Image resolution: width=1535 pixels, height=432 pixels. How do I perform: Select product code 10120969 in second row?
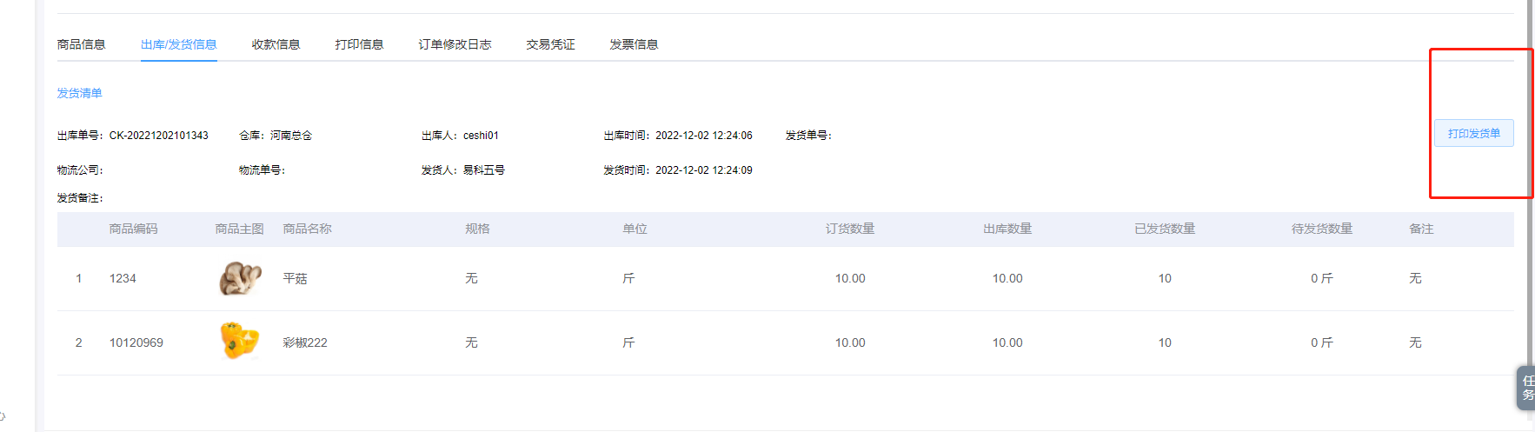[x=136, y=342]
